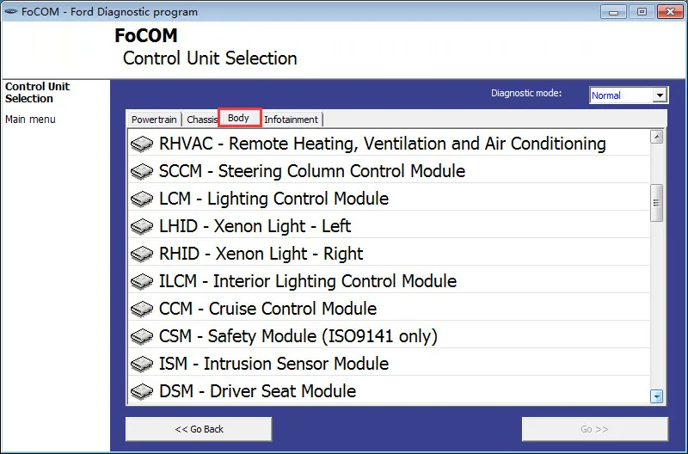Click the scrollbar down arrow in the unit list
The width and height of the screenshot is (688, 454).
[656, 396]
